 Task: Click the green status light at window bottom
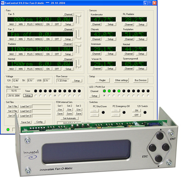[x=8, y=129]
